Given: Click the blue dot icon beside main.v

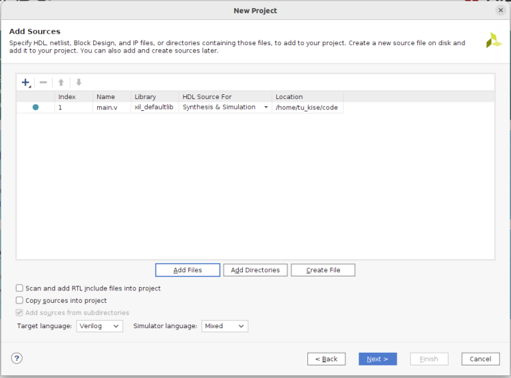Looking at the screenshot, I should 35,107.
